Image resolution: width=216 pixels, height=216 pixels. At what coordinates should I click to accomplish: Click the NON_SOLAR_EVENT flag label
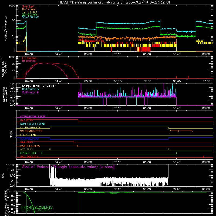pyautogui.click(x=33, y=124)
